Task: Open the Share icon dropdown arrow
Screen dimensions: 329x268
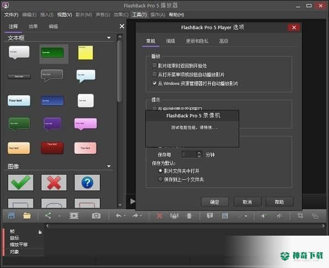Action: pos(59,216)
